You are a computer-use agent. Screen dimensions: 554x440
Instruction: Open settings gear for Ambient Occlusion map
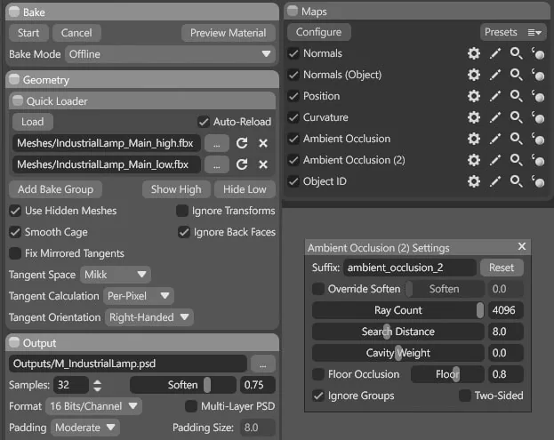tap(473, 139)
